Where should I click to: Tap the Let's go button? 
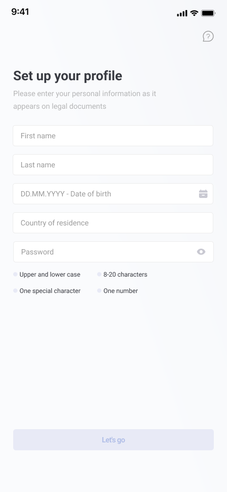pyautogui.click(x=113, y=440)
